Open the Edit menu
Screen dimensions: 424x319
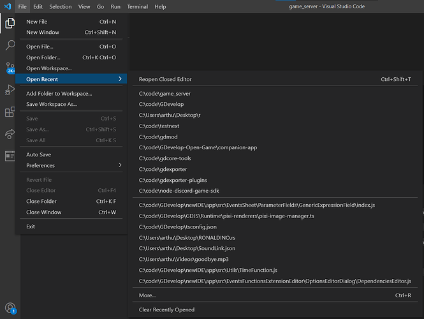38,6
